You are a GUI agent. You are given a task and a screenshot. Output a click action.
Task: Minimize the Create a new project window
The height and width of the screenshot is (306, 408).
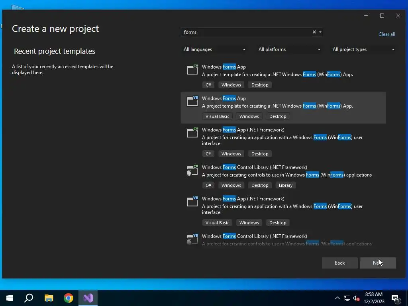pos(366,16)
